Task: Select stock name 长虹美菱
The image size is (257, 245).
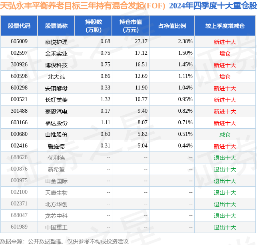Action: click(56, 100)
